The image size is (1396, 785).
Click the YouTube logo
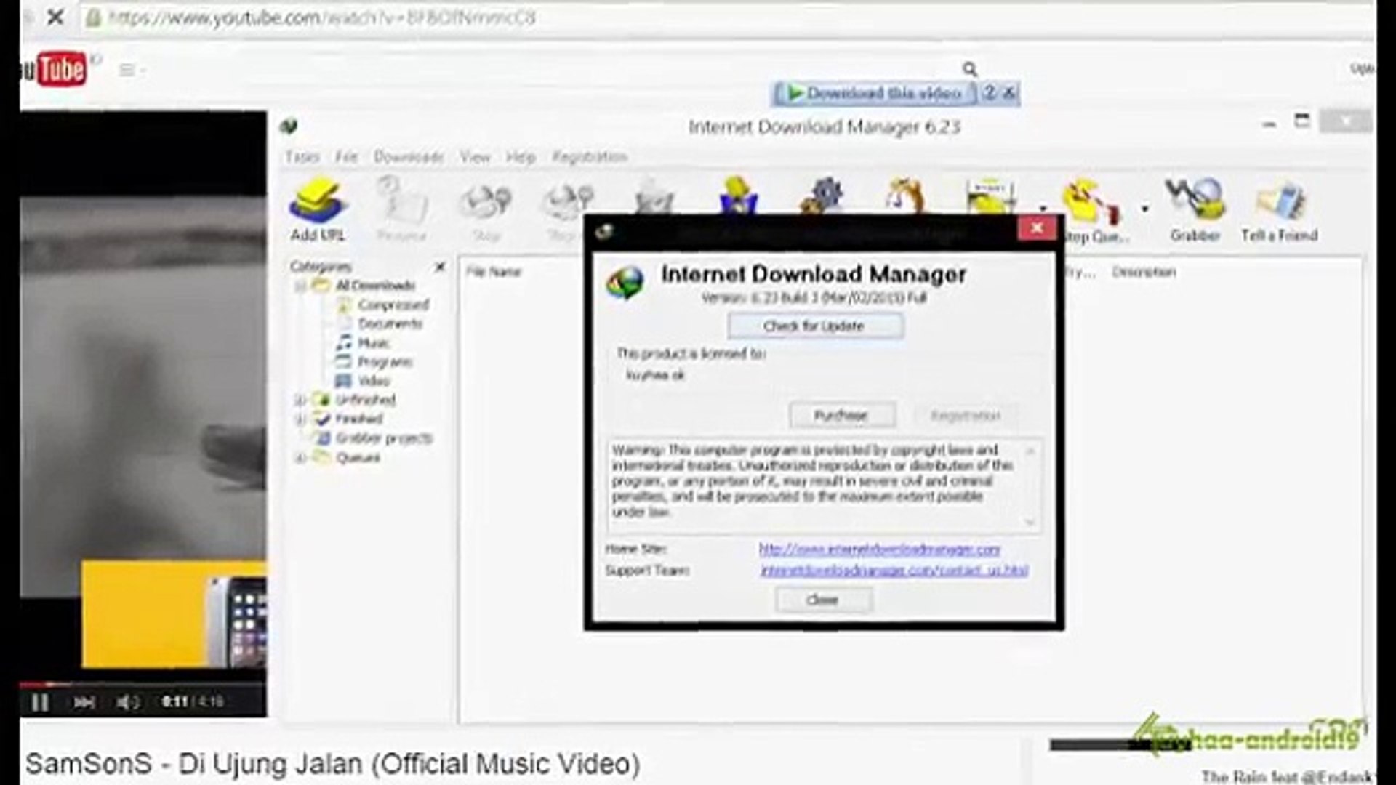tap(54, 70)
